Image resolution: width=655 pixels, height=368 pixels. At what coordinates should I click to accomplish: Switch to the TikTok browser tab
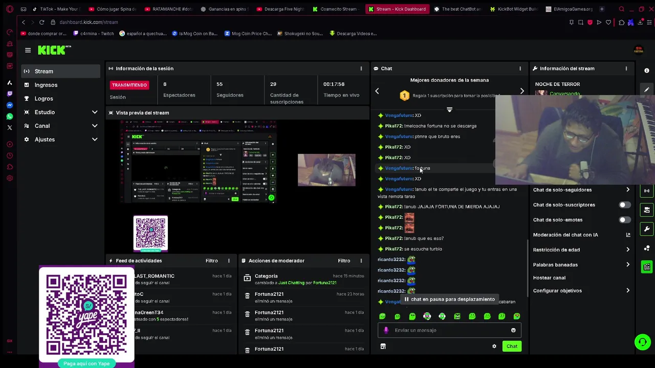[55, 9]
